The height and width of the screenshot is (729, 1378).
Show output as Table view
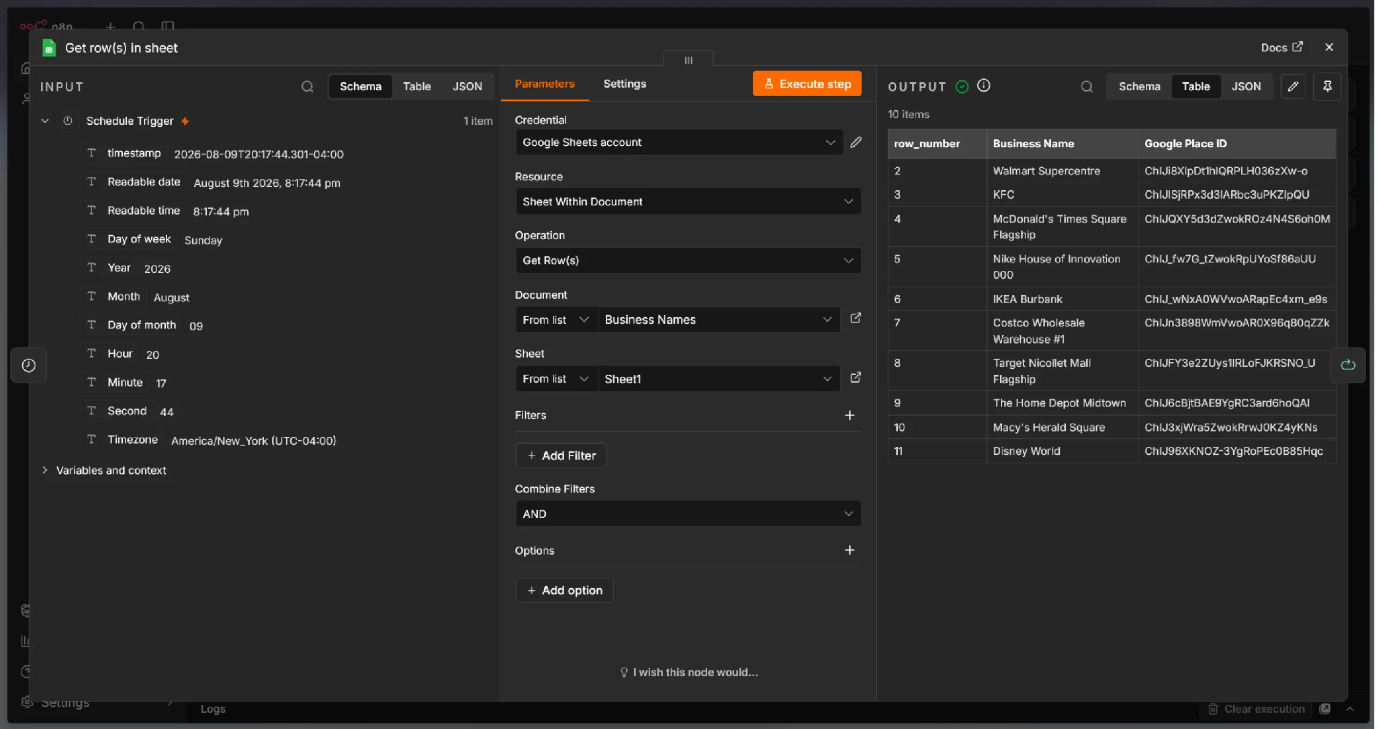(x=1196, y=87)
